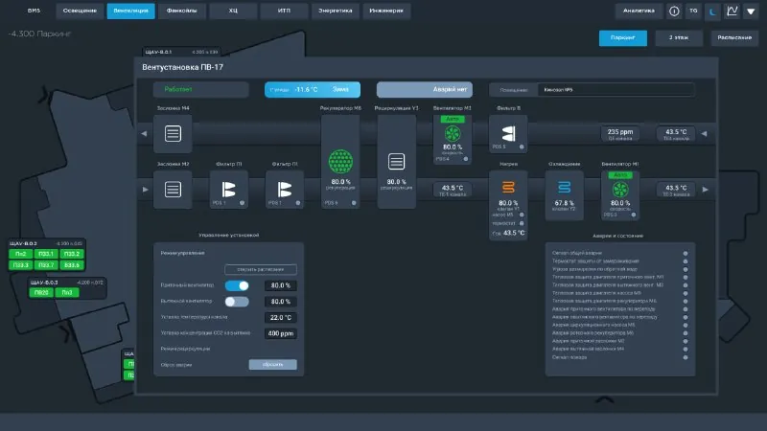Toggle the night mode moon icon
Viewport: 767px width, 431px height.
click(712, 11)
